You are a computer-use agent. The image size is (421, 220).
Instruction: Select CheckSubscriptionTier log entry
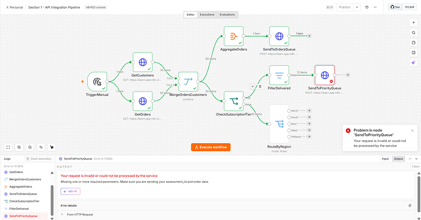(x=25, y=201)
